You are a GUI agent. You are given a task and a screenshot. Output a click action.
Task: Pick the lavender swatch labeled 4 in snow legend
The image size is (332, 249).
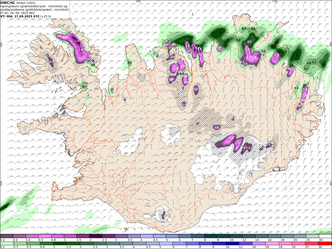147,236
